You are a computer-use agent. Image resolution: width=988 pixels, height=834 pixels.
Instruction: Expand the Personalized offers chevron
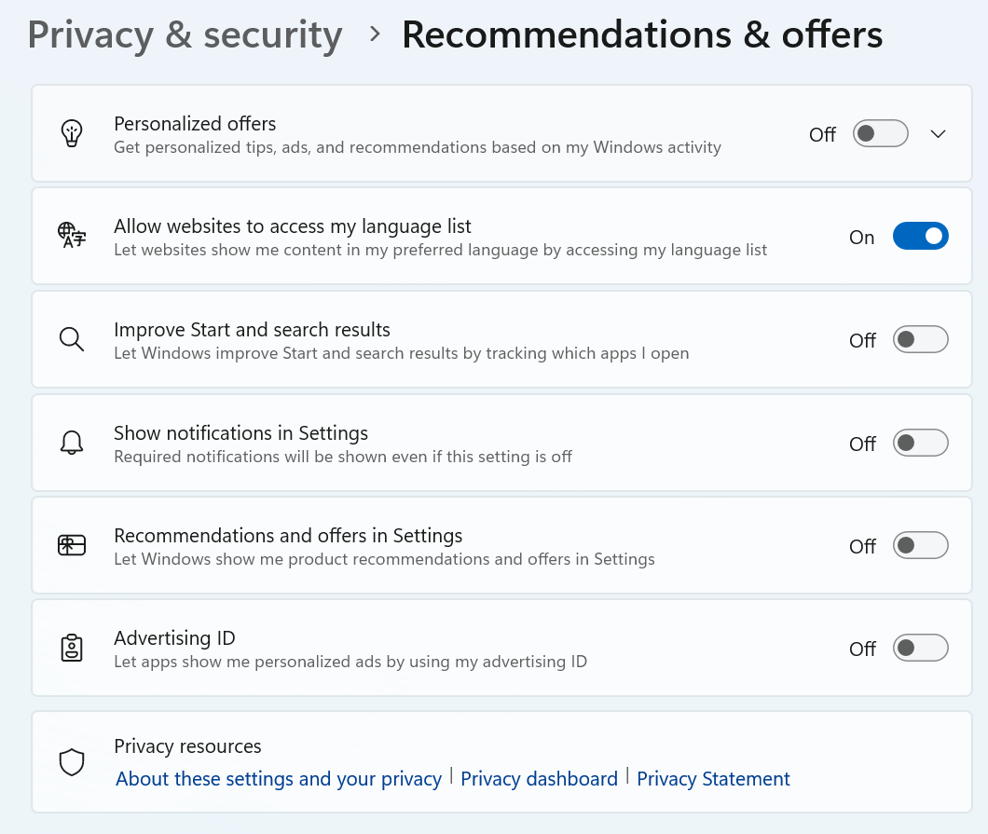coord(939,133)
